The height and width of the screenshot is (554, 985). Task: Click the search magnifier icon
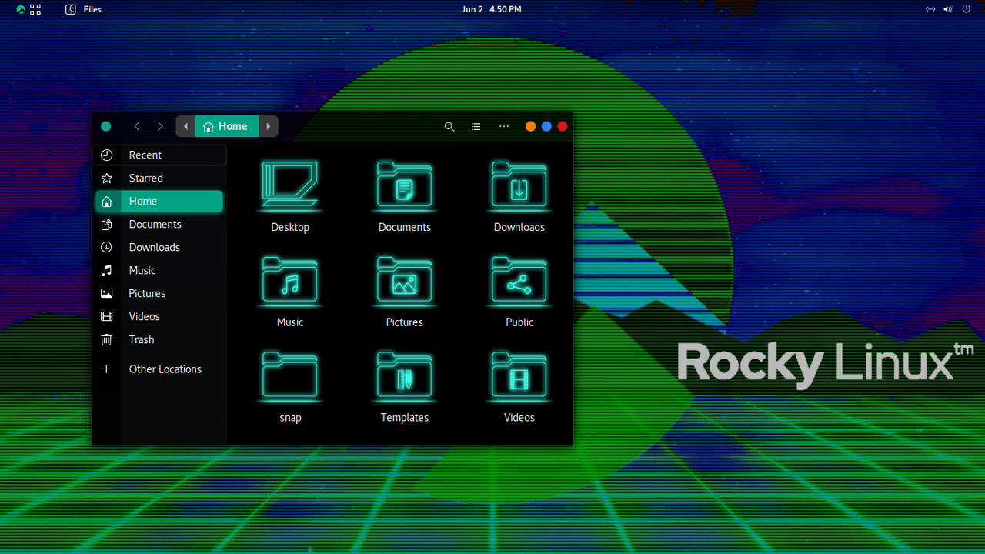(449, 126)
